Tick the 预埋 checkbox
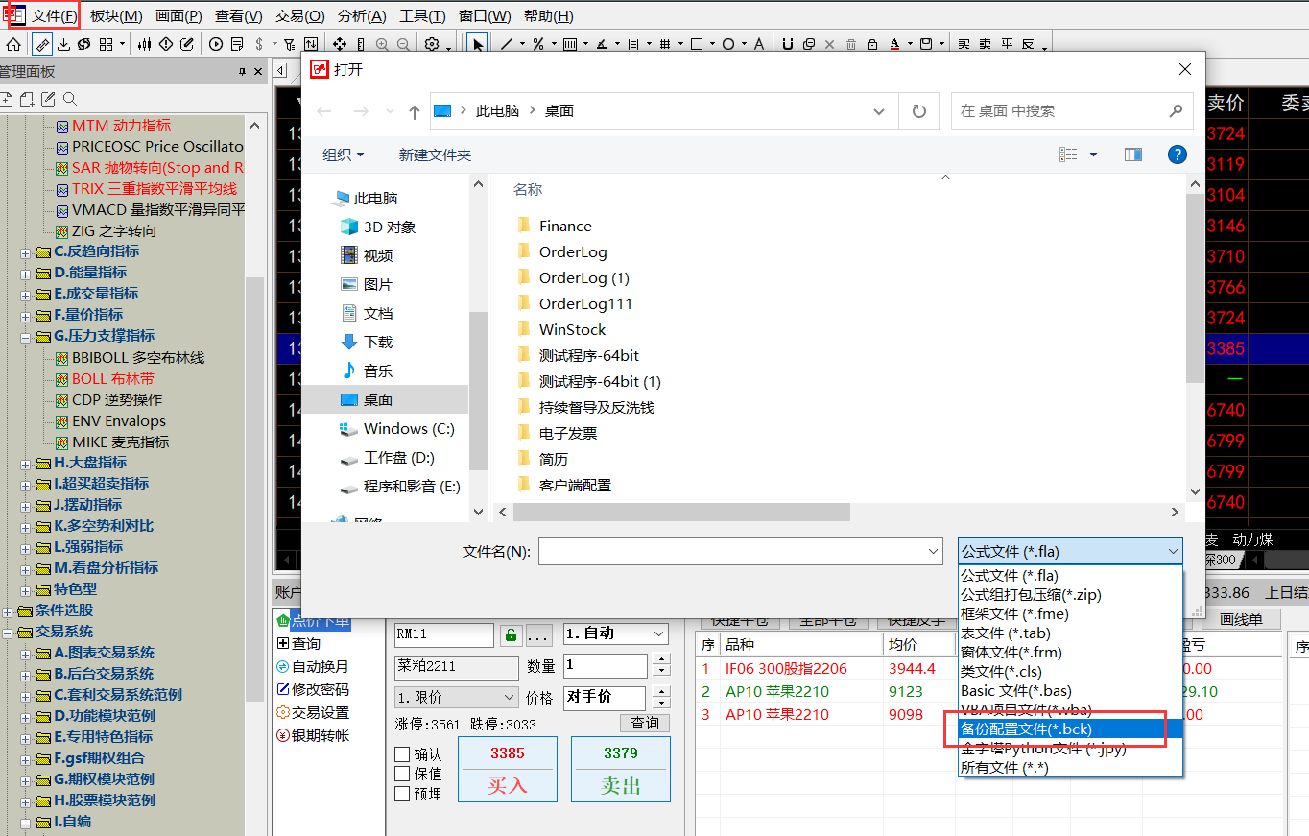The height and width of the screenshot is (836, 1309). tap(403, 794)
